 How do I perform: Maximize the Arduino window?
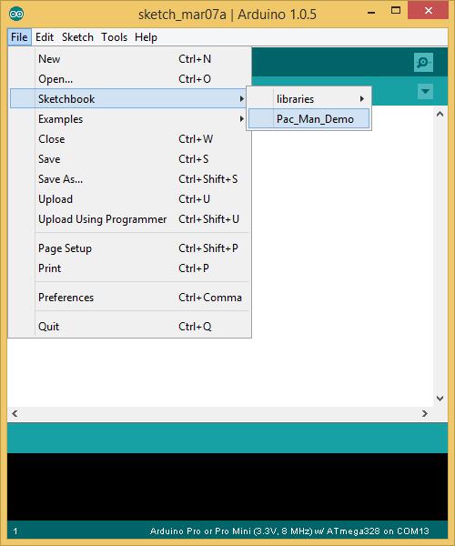click(396, 10)
